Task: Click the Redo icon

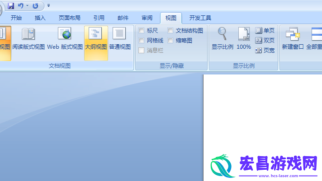Action: [35, 6]
